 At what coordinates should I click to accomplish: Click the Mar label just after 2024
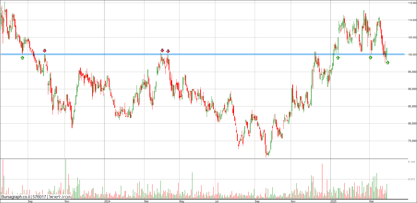pyautogui.click(x=147, y=201)
